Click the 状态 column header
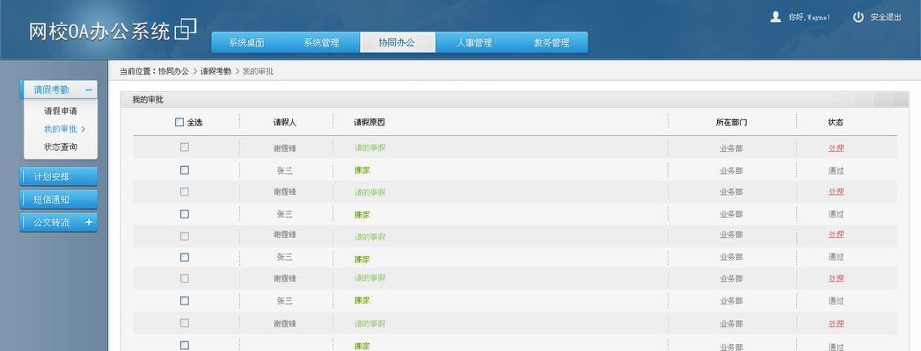Screen dimensions: 921x351 tap(836, 123)
